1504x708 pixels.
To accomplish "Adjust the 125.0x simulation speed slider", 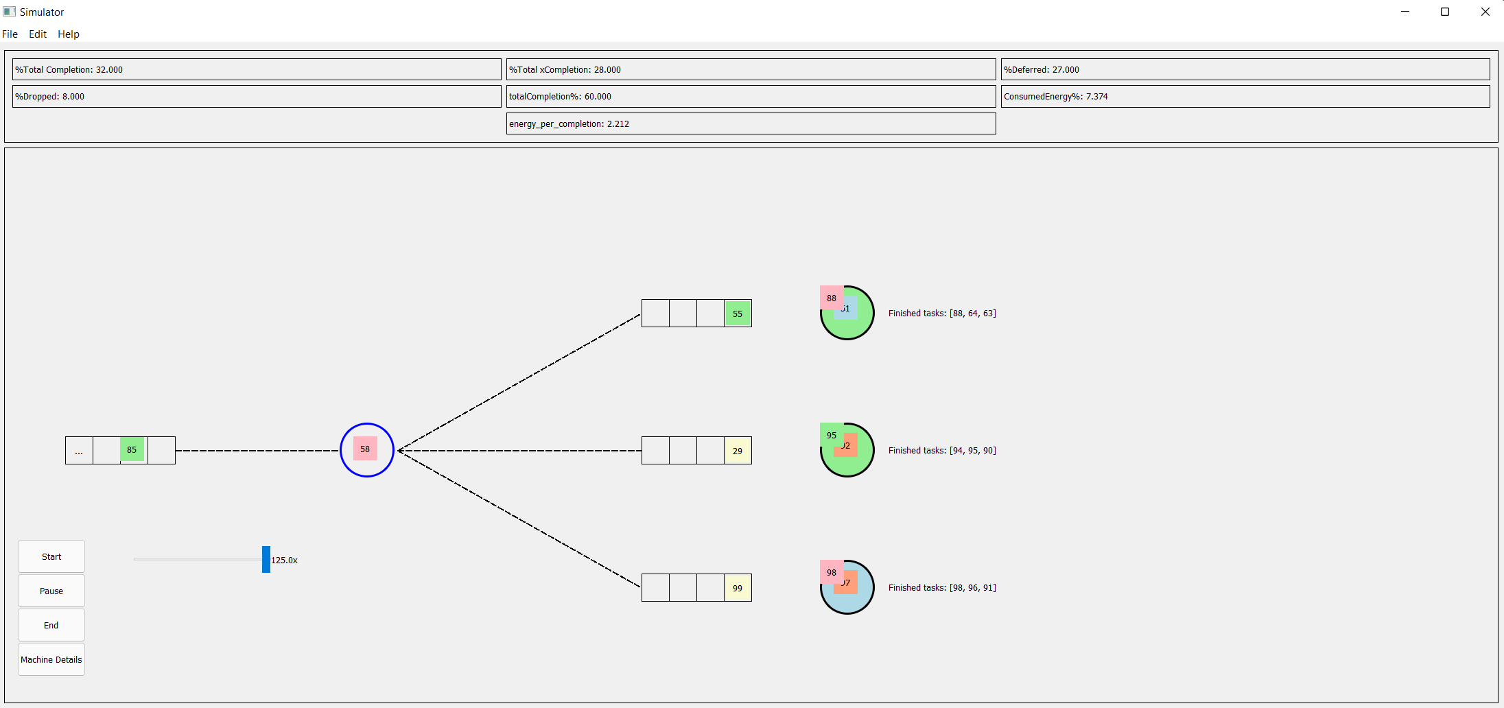I will click(266, 559).
